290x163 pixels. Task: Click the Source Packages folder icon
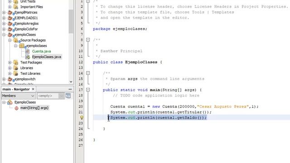coord(16,40)
